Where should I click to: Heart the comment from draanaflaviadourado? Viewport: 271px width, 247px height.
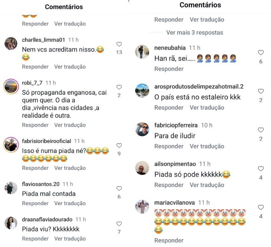[x=119, y=224]
